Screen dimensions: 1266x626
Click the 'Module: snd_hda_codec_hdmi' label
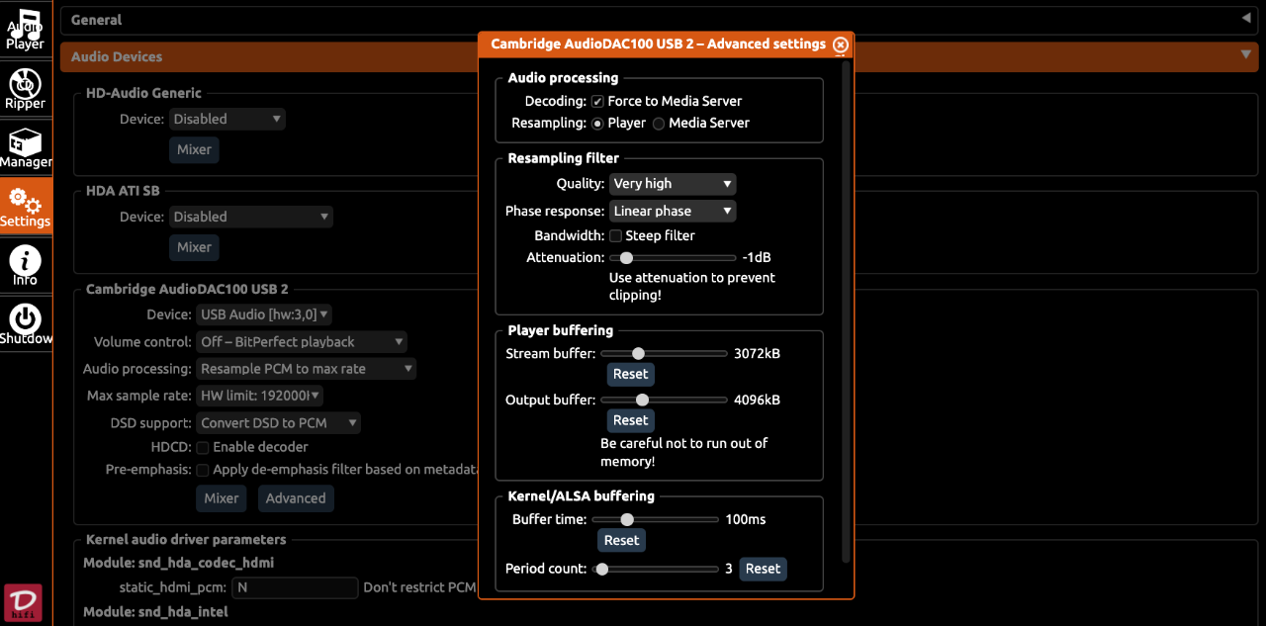tap(178, 563)
